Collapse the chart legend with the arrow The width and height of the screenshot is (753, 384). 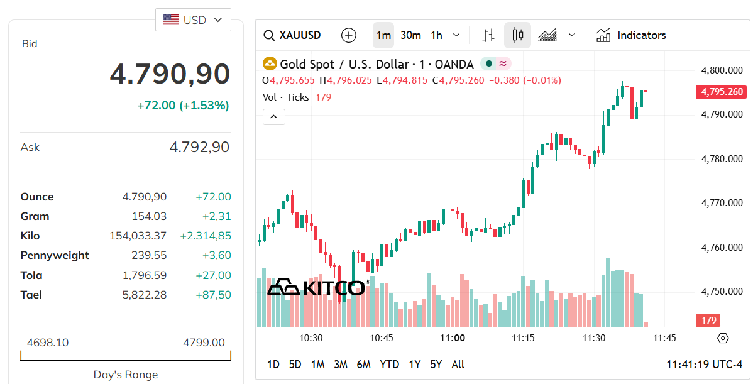tap(273, 116)
